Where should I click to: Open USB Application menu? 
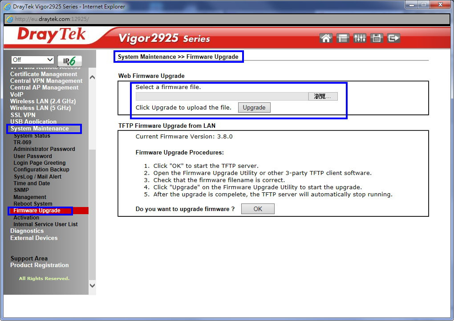click(33, 122)
